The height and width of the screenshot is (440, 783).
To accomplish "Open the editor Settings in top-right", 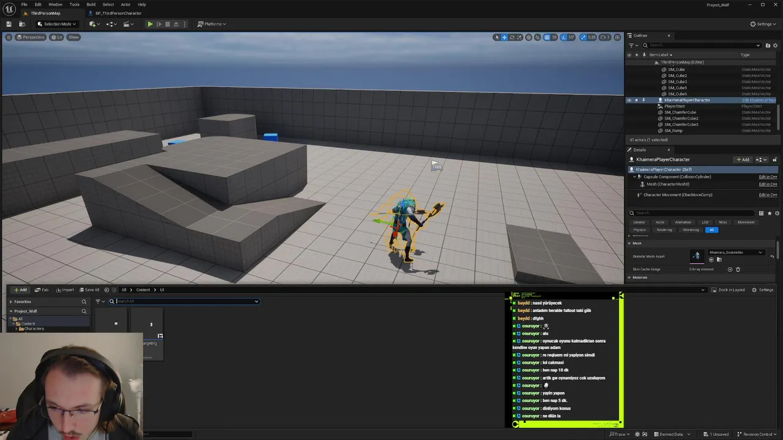I will [763, 24].
